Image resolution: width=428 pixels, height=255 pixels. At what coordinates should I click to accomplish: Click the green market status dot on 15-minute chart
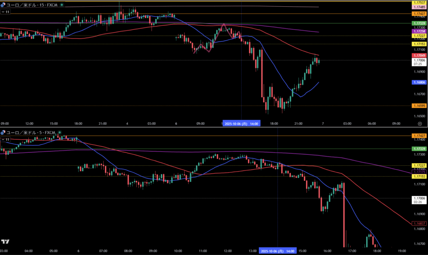[62, 4]
